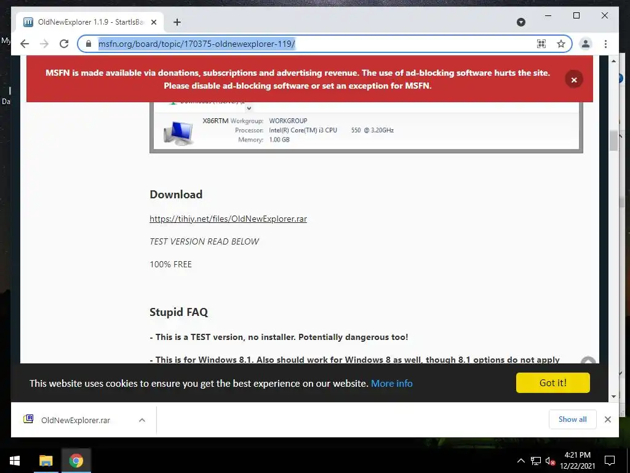Click the RAR file icon in downloads bar
The width and height of the screenshot is (630, 473).
[x=28, y=419]
